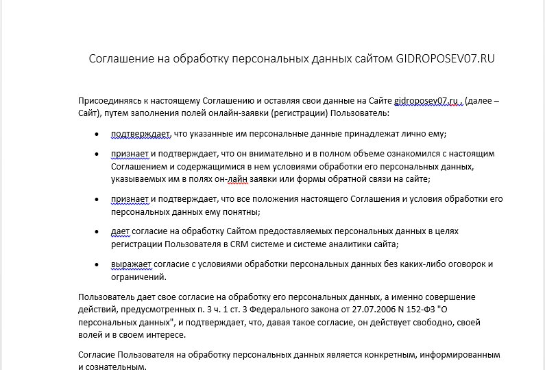545x370 pixels.
Task: Click the words "Федерального закона"
Action: point(294,310)
